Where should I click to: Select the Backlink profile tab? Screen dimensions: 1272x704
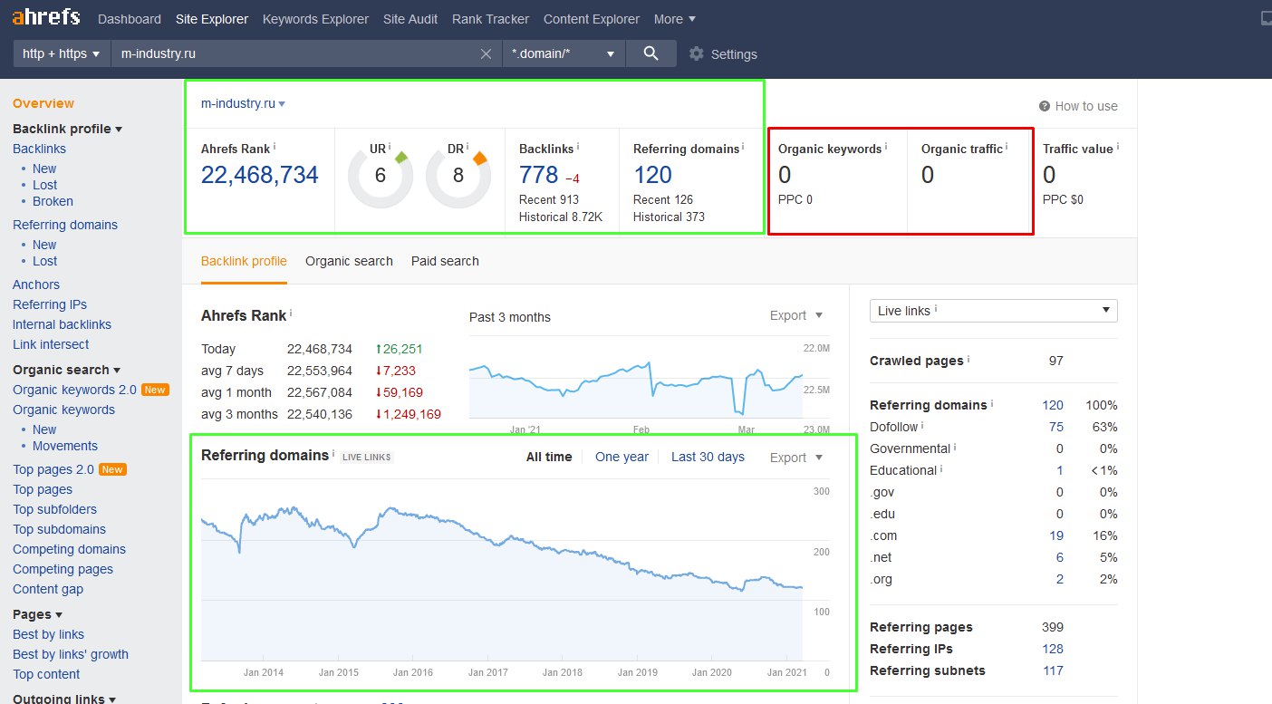click(x=244, y=261)
